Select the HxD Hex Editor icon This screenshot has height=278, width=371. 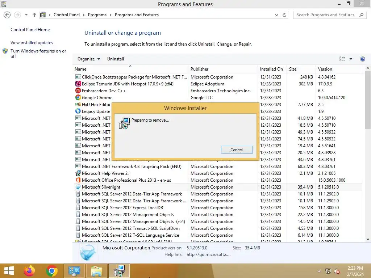coord(78,104)
